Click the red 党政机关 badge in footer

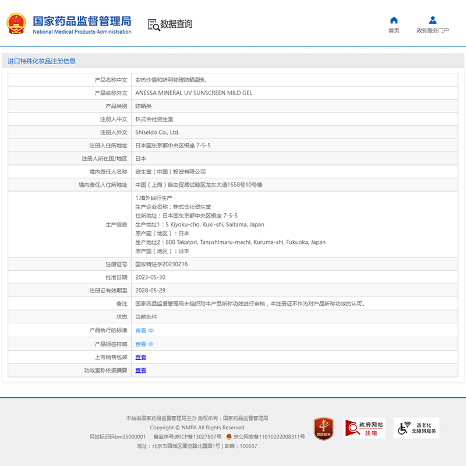click(323, 428)
